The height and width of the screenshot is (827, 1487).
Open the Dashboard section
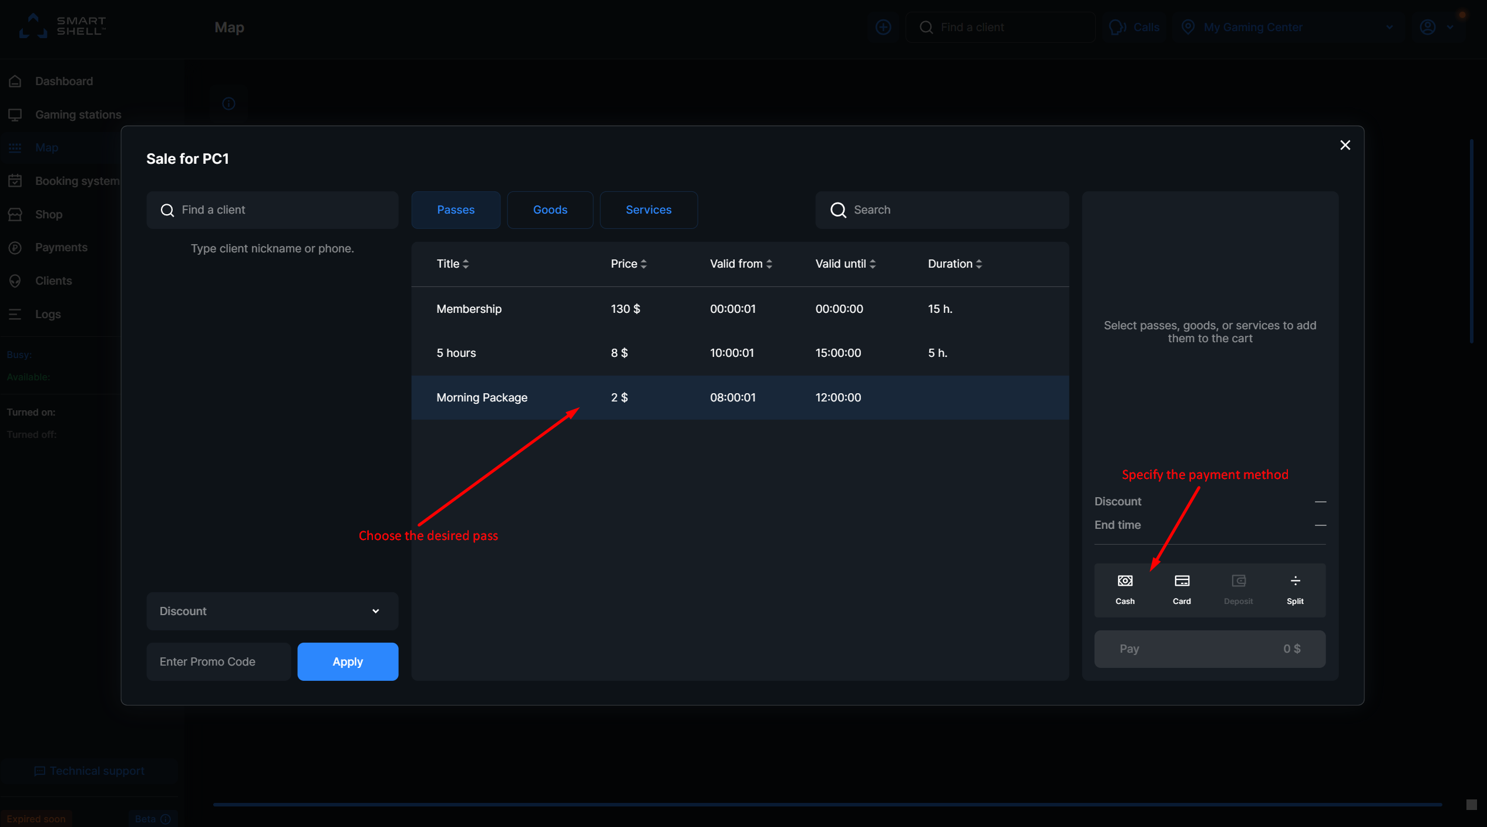pos(63,81)
